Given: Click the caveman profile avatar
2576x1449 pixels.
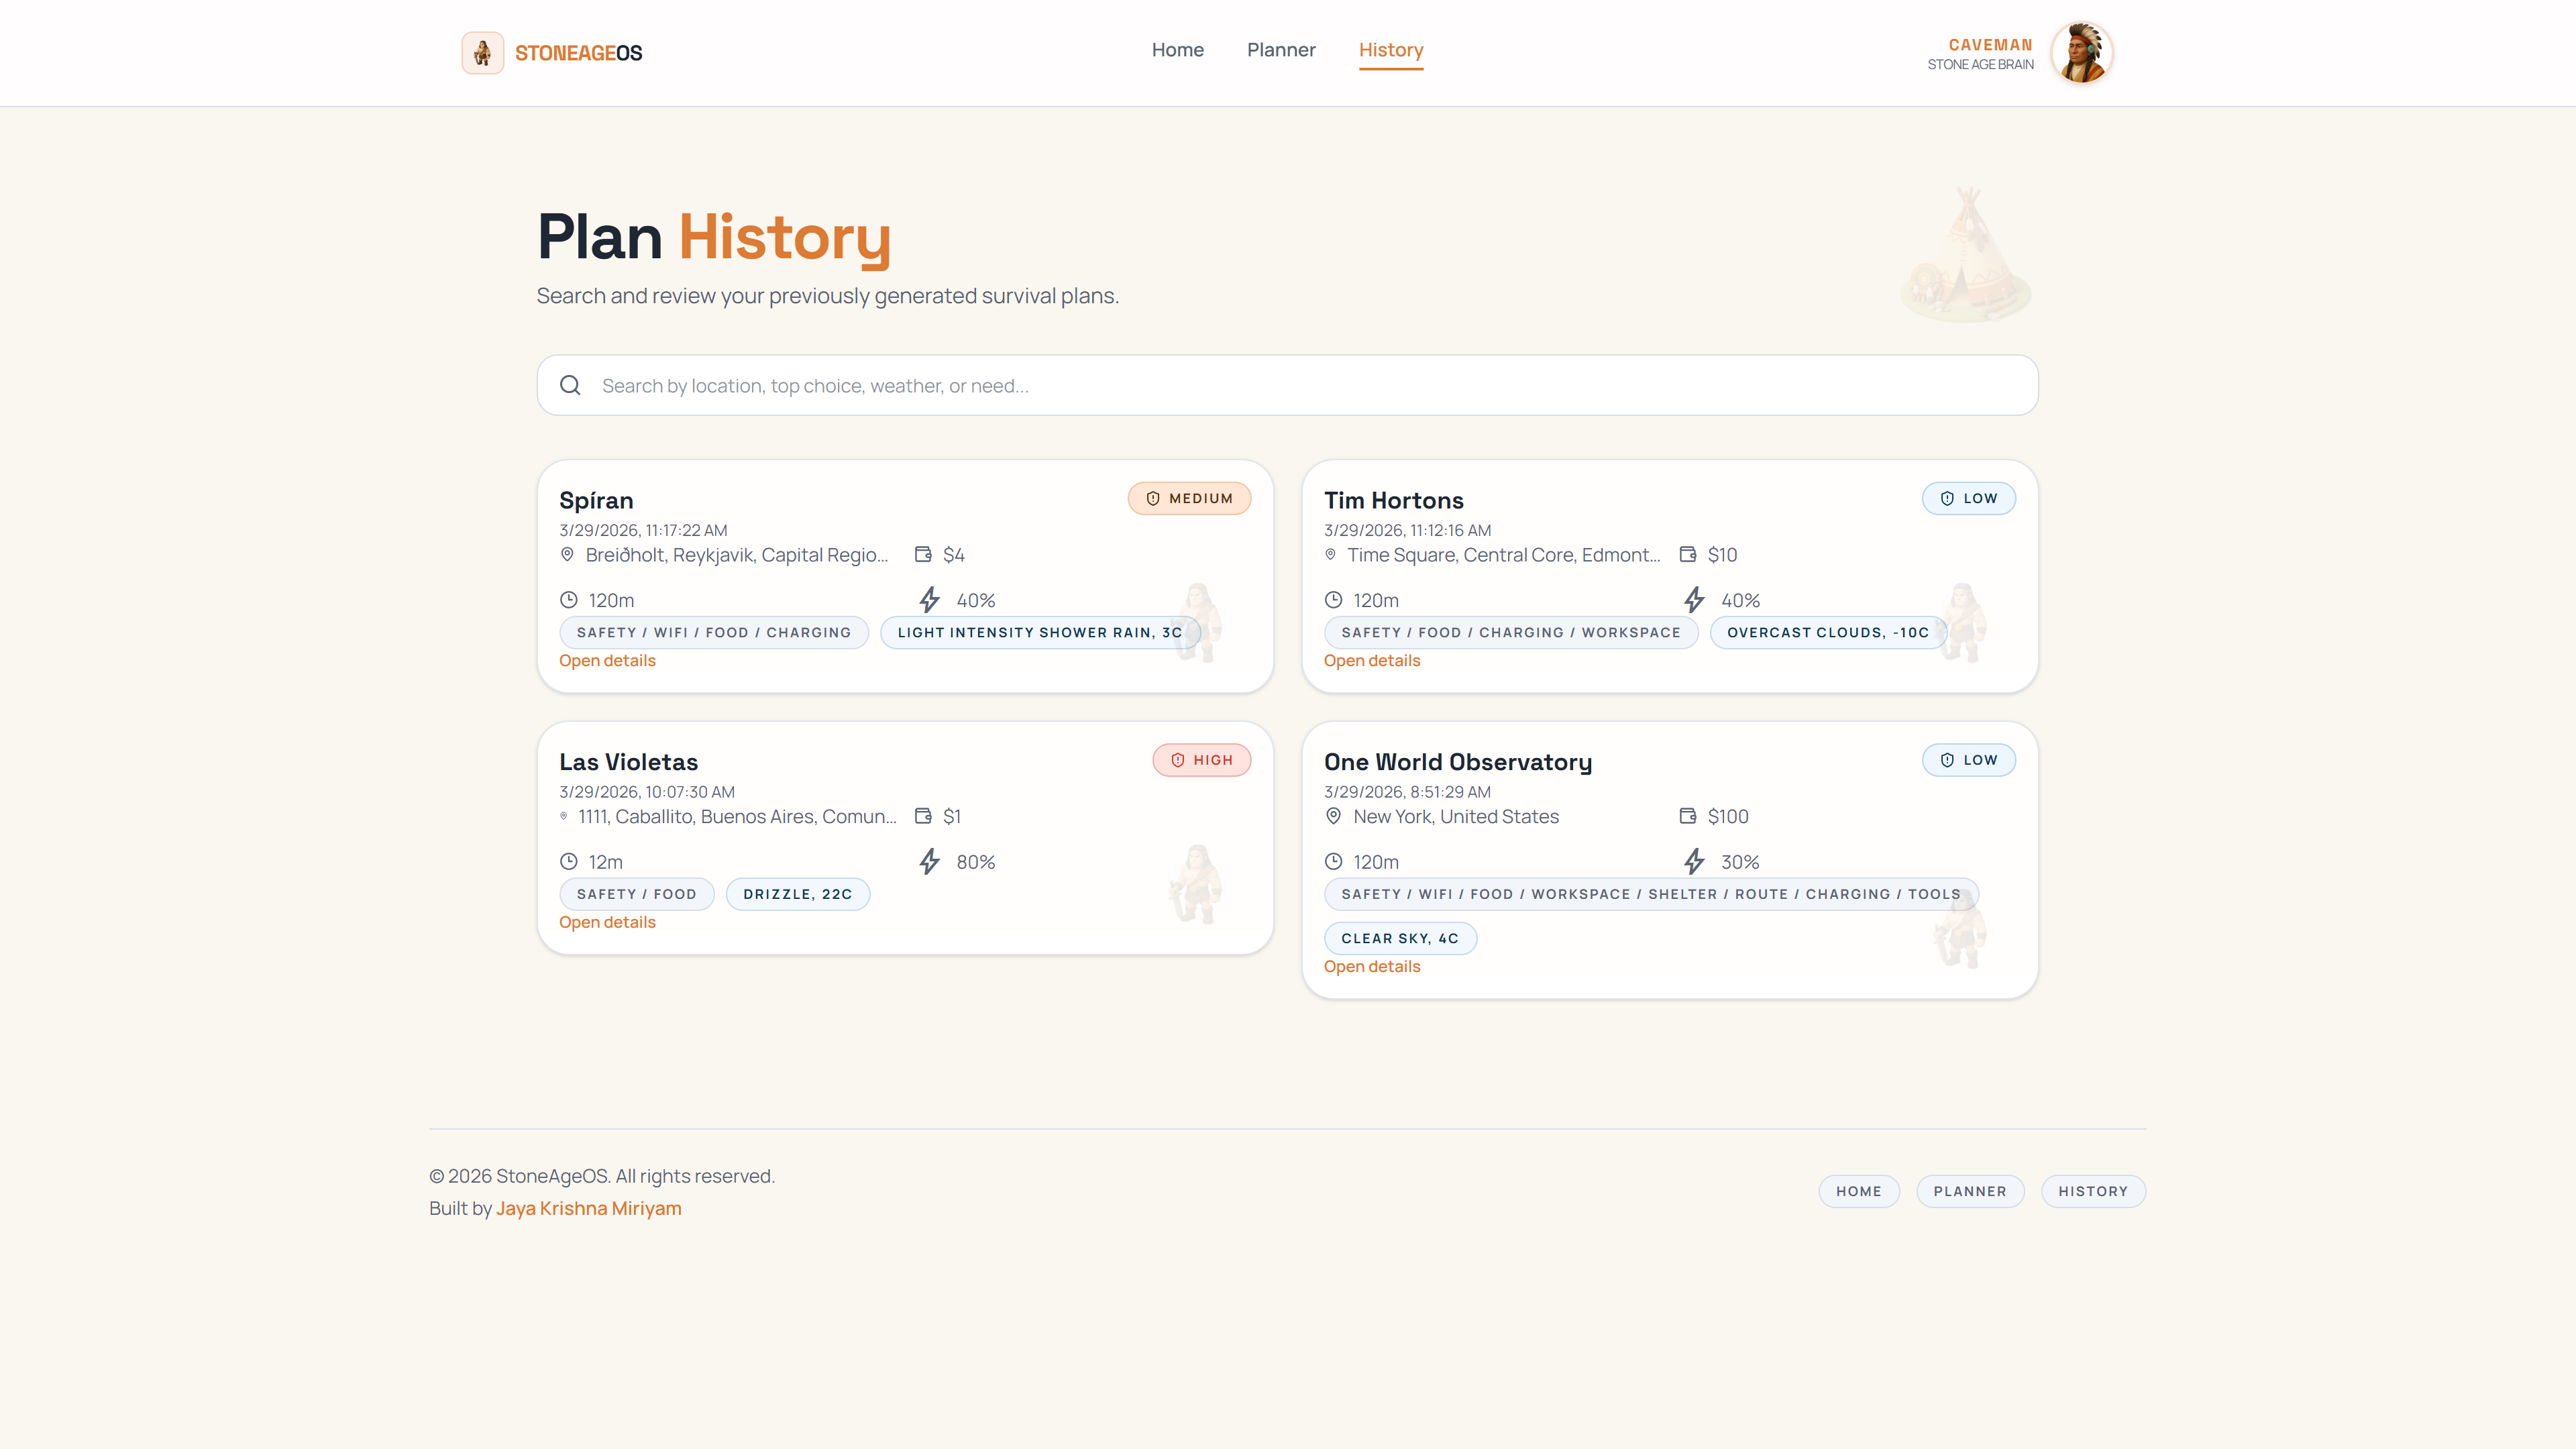Looking at the screenshot, I should click(2081, 53).
